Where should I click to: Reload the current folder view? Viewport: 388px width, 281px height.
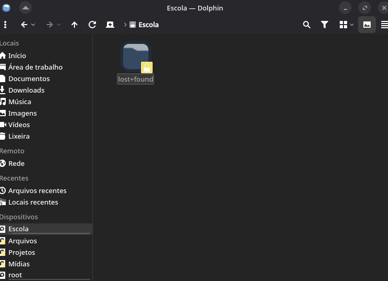click(92, 25)
